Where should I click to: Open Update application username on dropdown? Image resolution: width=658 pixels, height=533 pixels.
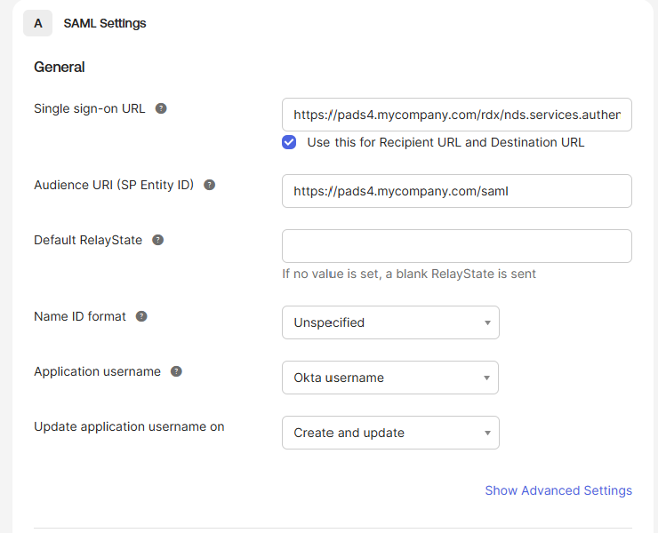pos(390,433)
